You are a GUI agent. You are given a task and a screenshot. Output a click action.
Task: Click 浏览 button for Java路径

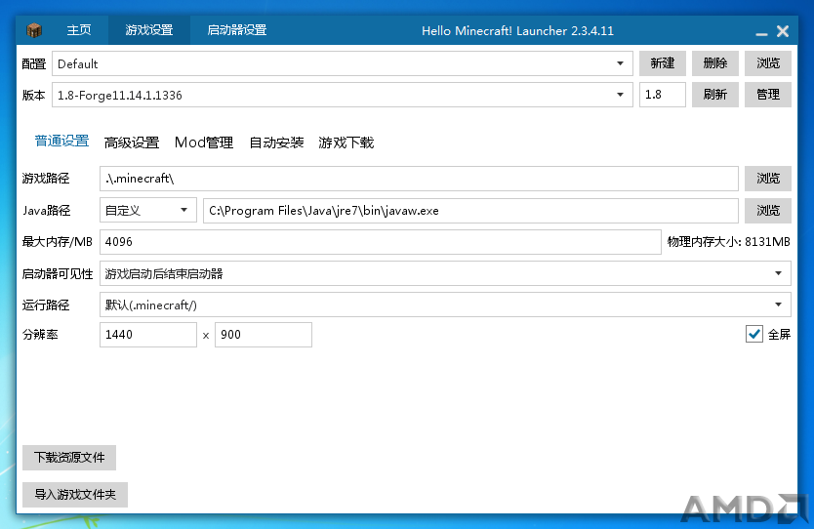coord(768,211)
